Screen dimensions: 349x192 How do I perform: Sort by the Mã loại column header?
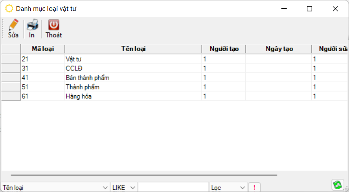point(43,49)
